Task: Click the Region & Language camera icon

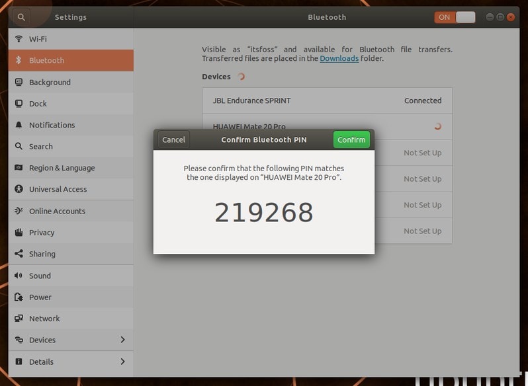Action: point(19,167)
